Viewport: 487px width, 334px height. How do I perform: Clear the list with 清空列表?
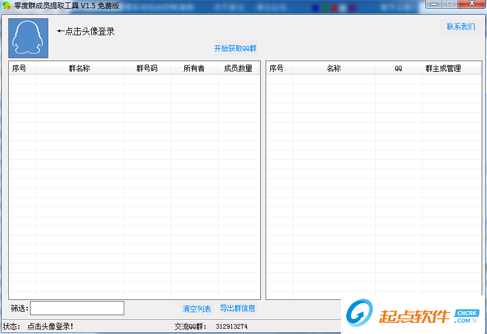click(x=197, y=309)
